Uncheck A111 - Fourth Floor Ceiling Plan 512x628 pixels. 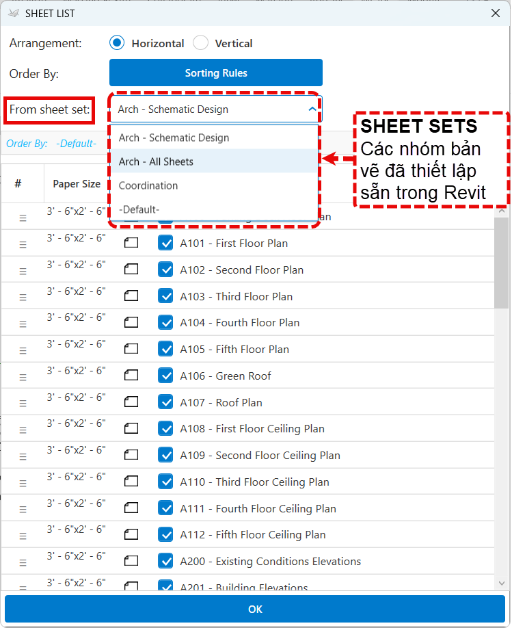tap(165, 508)
